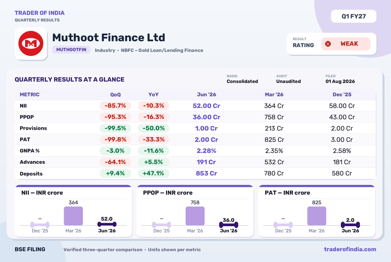Select the MUTHOOTFIN ticker badge
Image resolution: width=391 pixels, height=262 pixels.
71,50
